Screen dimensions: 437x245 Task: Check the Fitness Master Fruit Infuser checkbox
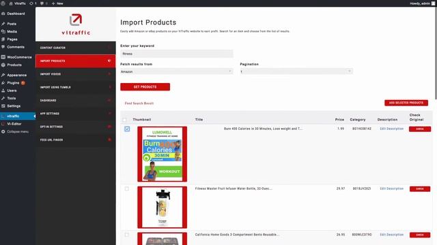coord(127,189)
